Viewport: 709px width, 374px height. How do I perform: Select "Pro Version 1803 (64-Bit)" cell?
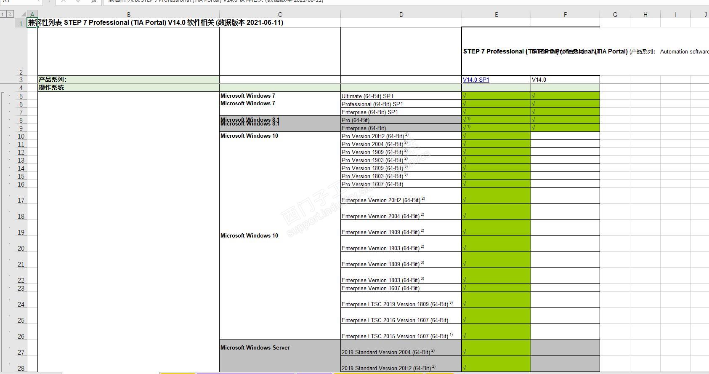tap(401, 176)
